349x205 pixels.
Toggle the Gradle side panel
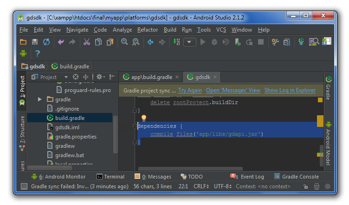coord(329,88)
